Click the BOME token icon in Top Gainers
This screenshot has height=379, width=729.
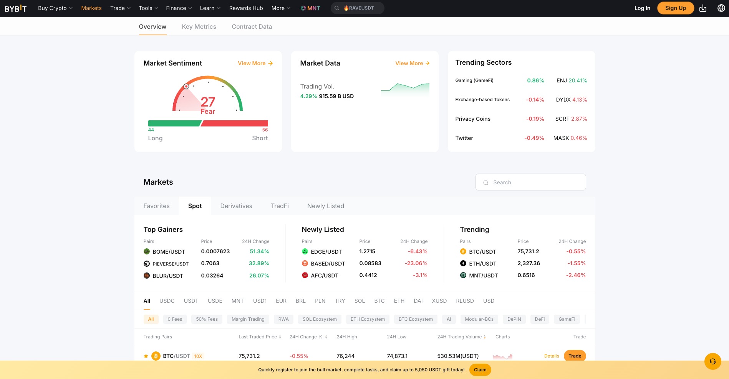[x=147, y=251]
